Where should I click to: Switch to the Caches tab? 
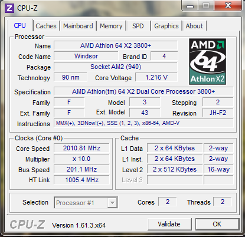[x=46, y=26]
